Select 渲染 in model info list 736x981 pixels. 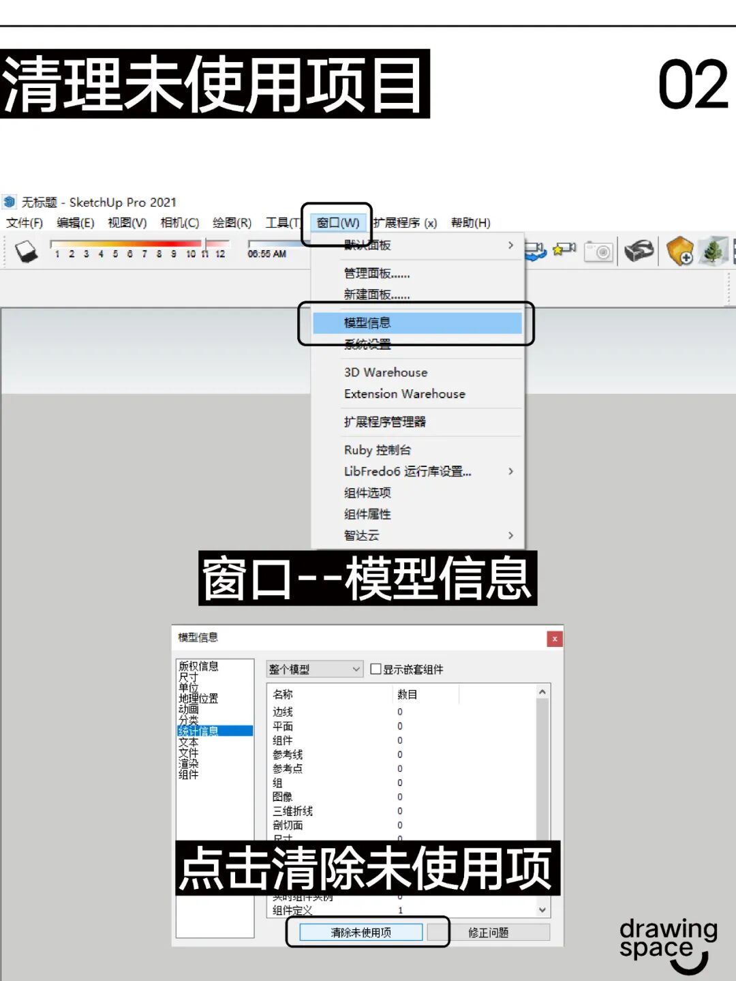pos(189,764)
